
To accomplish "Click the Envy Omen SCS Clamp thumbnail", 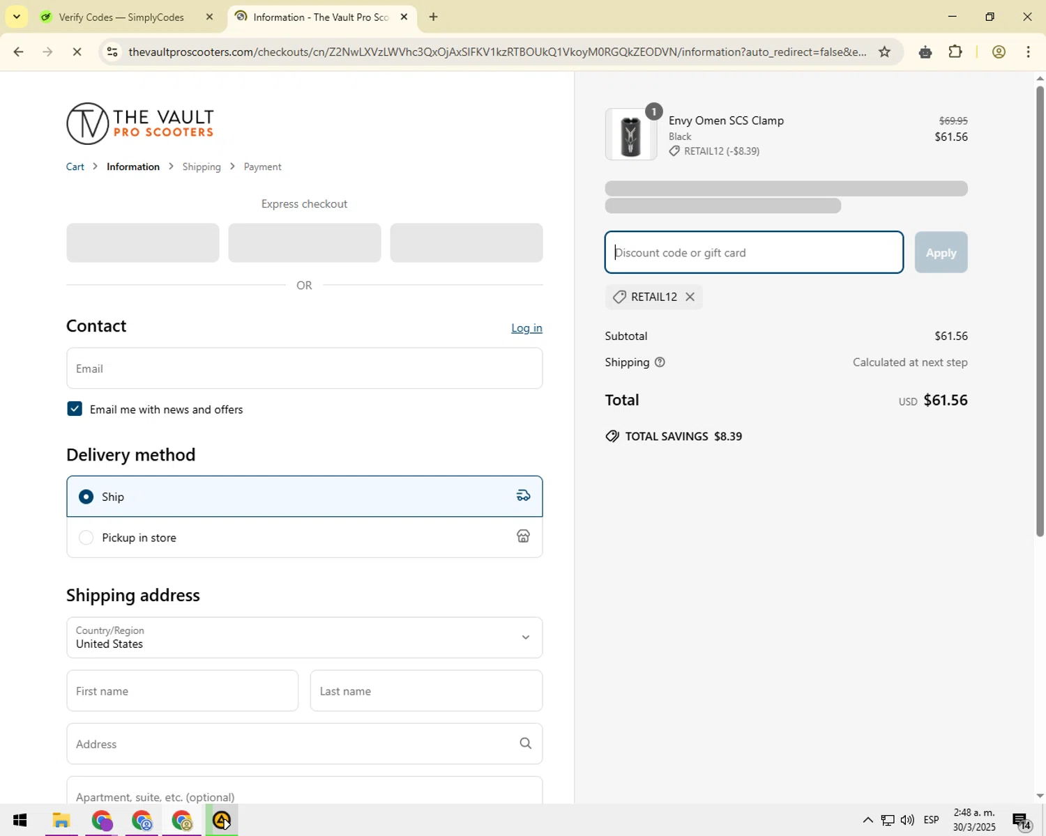I will point(630,135).
